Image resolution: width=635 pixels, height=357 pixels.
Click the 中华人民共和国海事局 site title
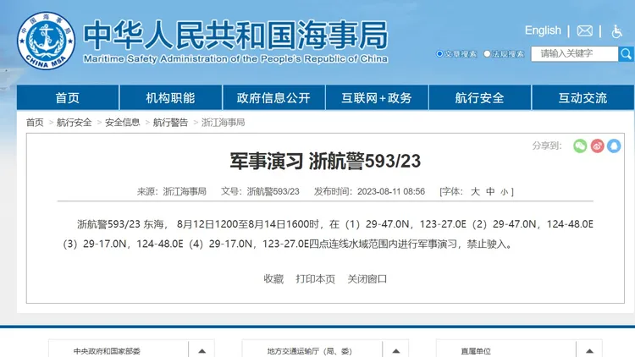click(x=235, y=36)
